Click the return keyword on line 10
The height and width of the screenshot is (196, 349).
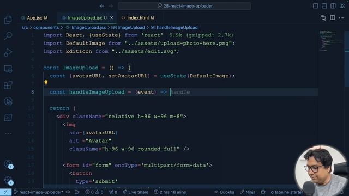point(59,108)
